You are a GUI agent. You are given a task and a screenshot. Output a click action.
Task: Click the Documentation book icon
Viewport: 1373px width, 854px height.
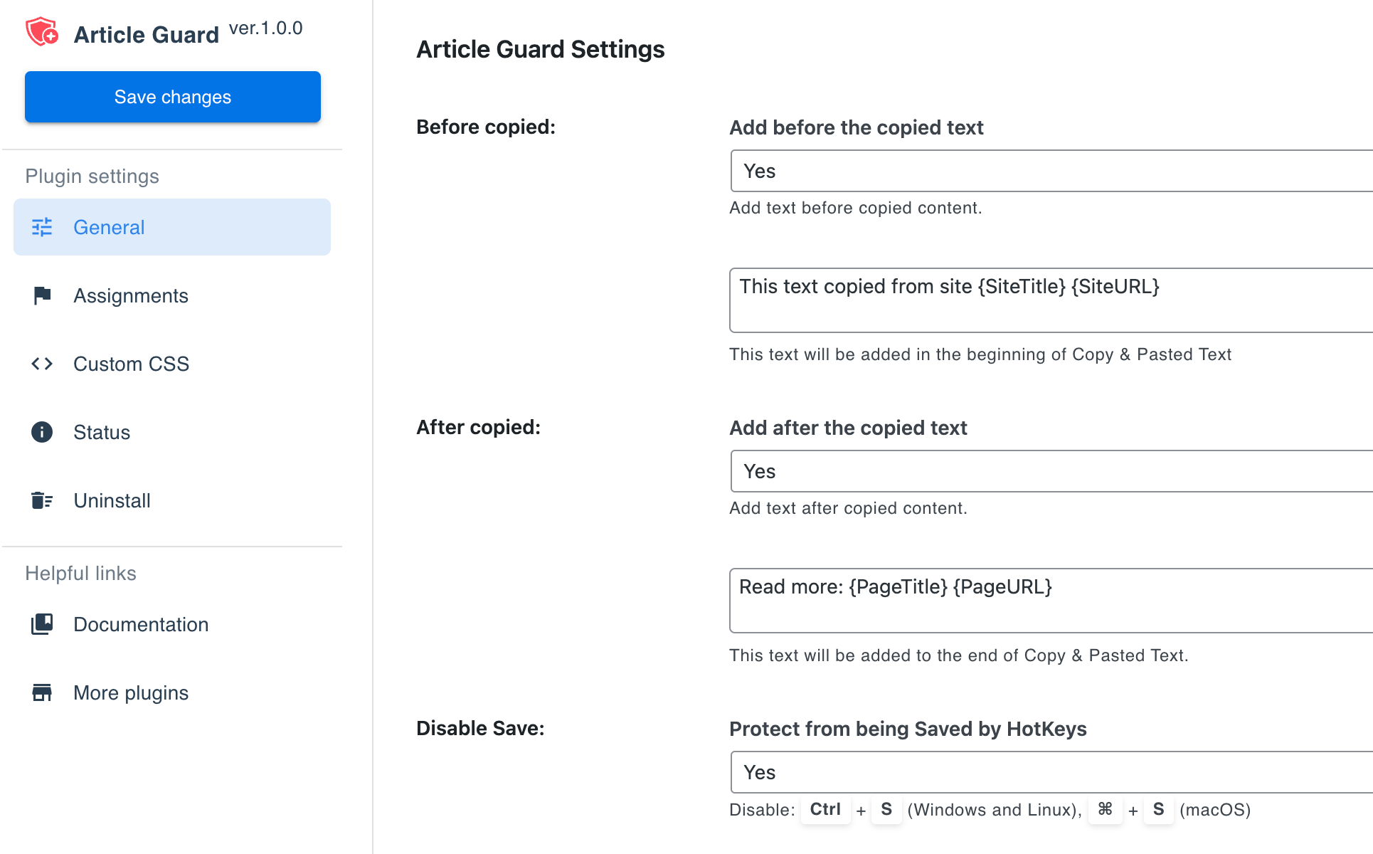[42, 624]
